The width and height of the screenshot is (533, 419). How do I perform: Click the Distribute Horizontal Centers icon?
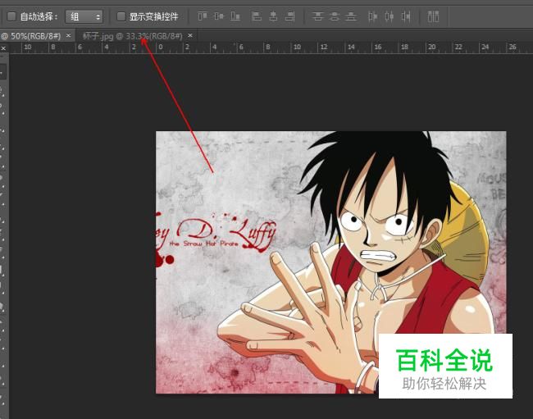[x=389, y=16]
